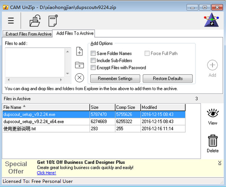This screenshot has height=187, width=226.
Task: Click the Delete trash can icon
Action: (212, 141)
